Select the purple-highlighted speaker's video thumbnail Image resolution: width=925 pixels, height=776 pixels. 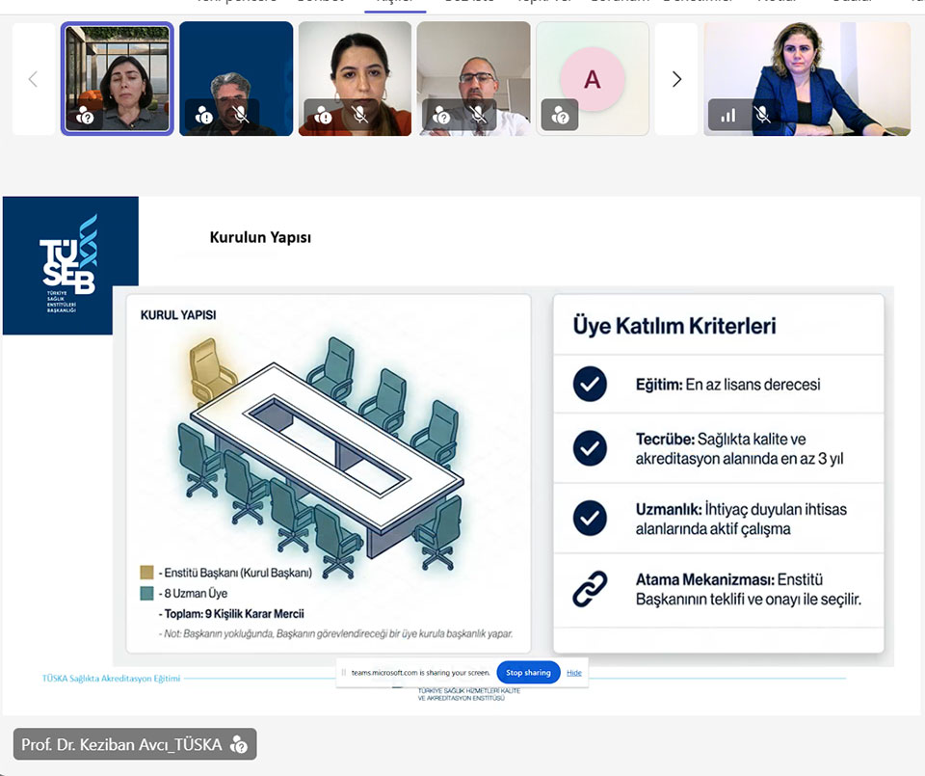(118, 79)
